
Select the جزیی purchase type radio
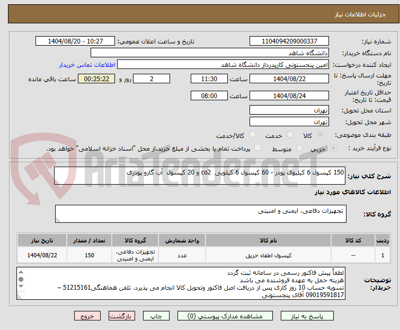(x=333, y=148)
